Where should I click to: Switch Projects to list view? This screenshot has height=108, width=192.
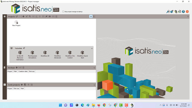94,16
